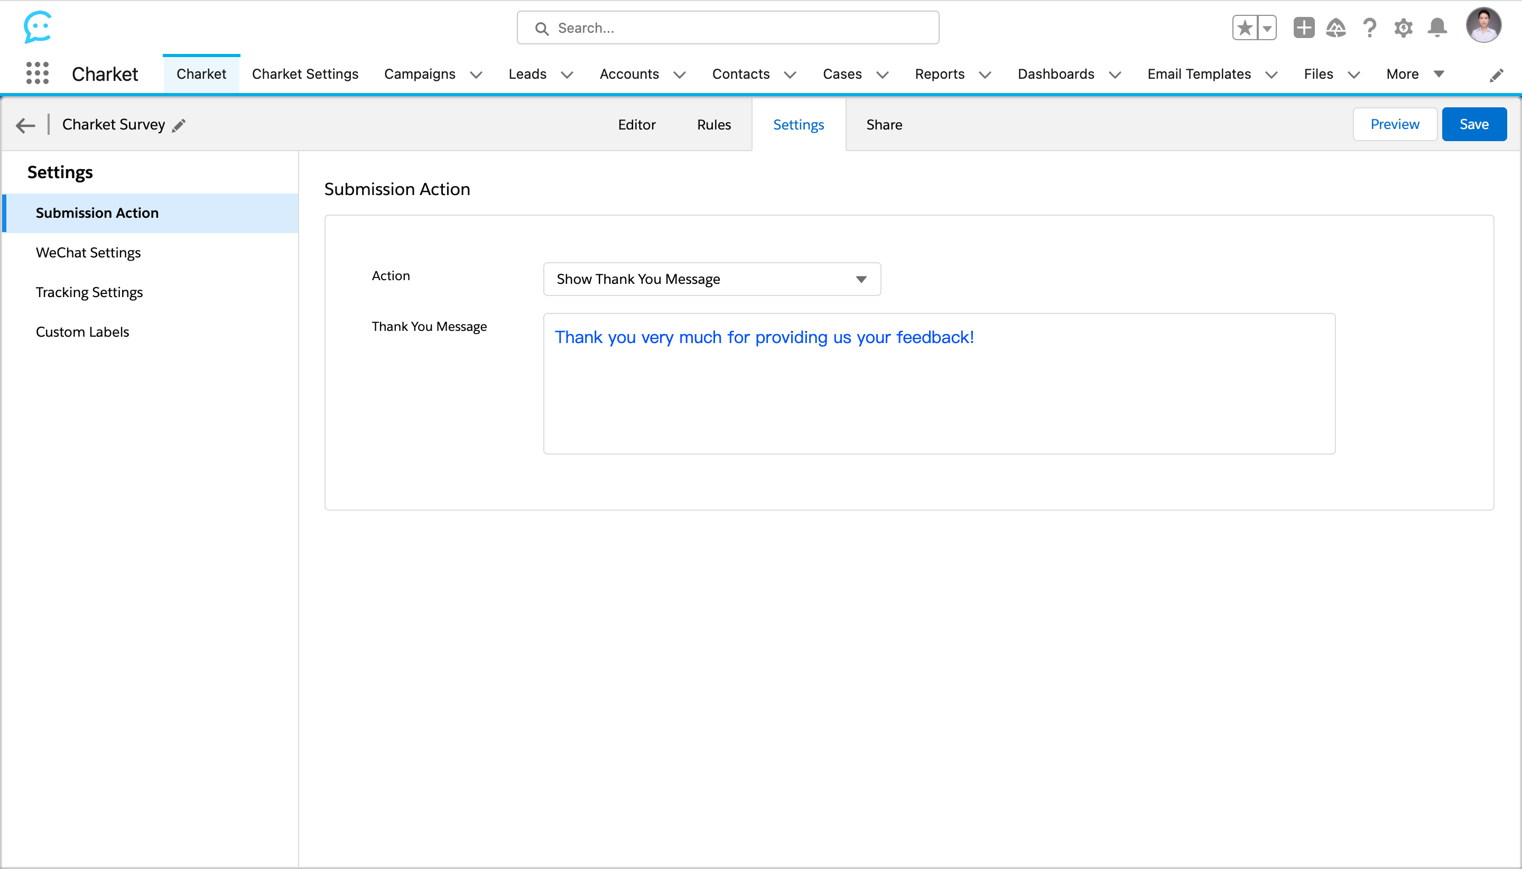Expand the Leads tab chevron

[x=568, y=75]
